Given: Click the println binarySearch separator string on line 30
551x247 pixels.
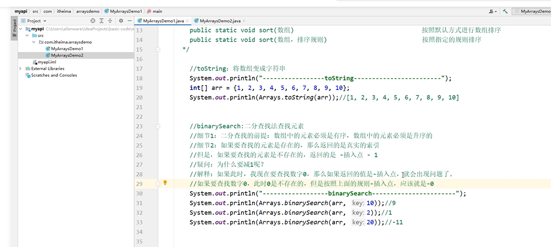Looking at the screenshot, I should pyautogui.click(x=359, y=193).
